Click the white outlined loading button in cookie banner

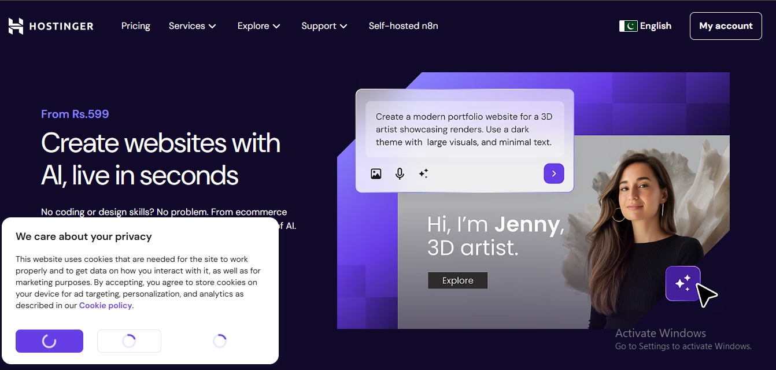[129, 341]
